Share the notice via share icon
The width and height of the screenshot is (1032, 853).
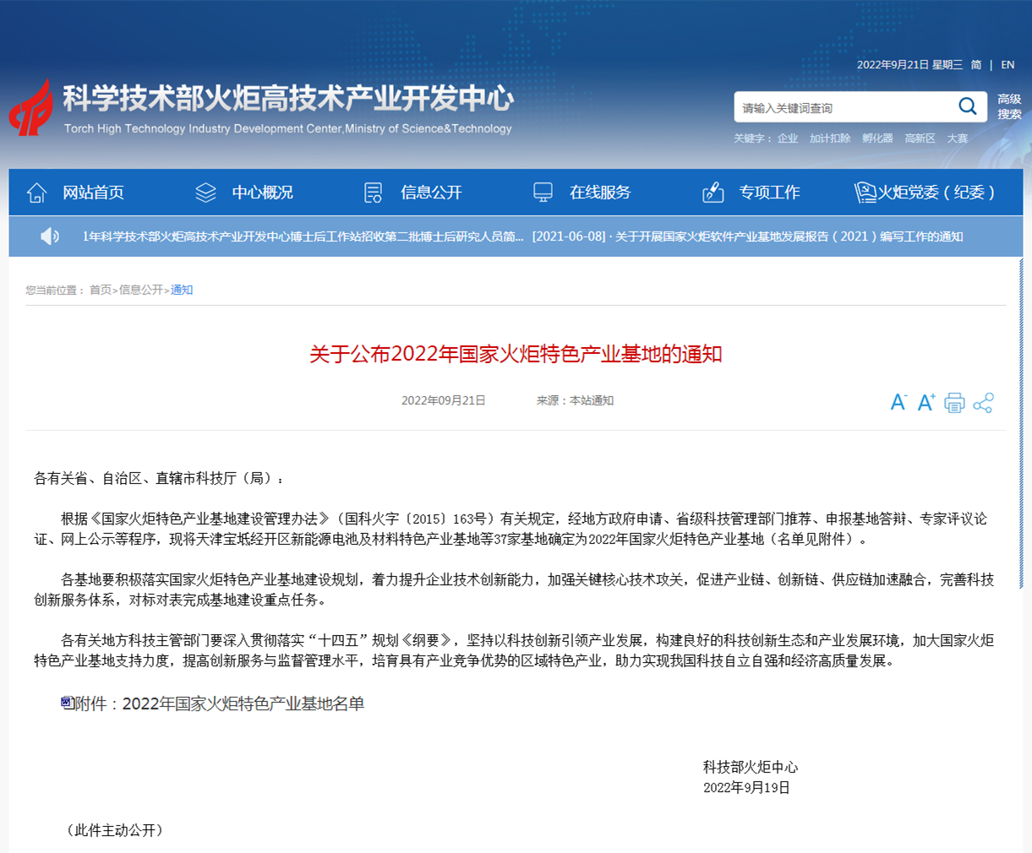(x=983, y=403)
